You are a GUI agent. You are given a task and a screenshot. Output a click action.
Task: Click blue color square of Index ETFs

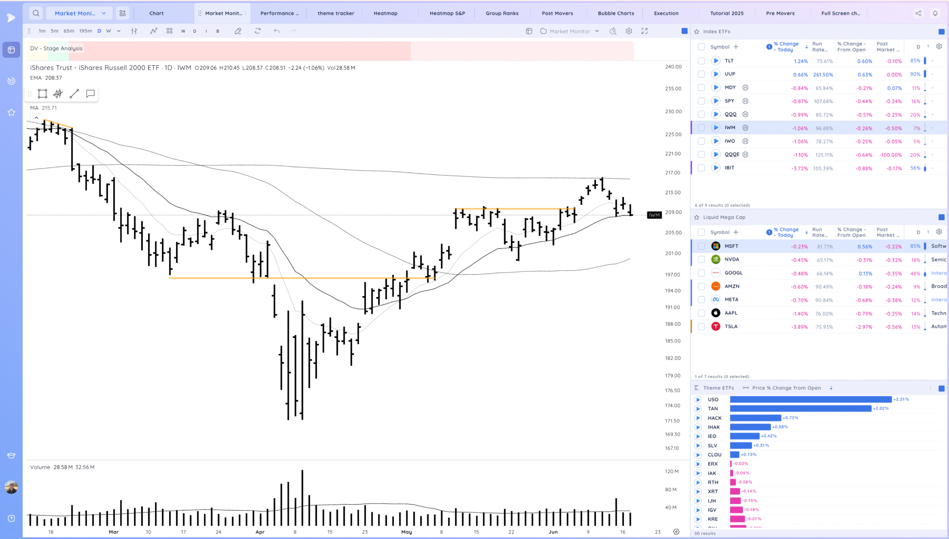point(941,32)
